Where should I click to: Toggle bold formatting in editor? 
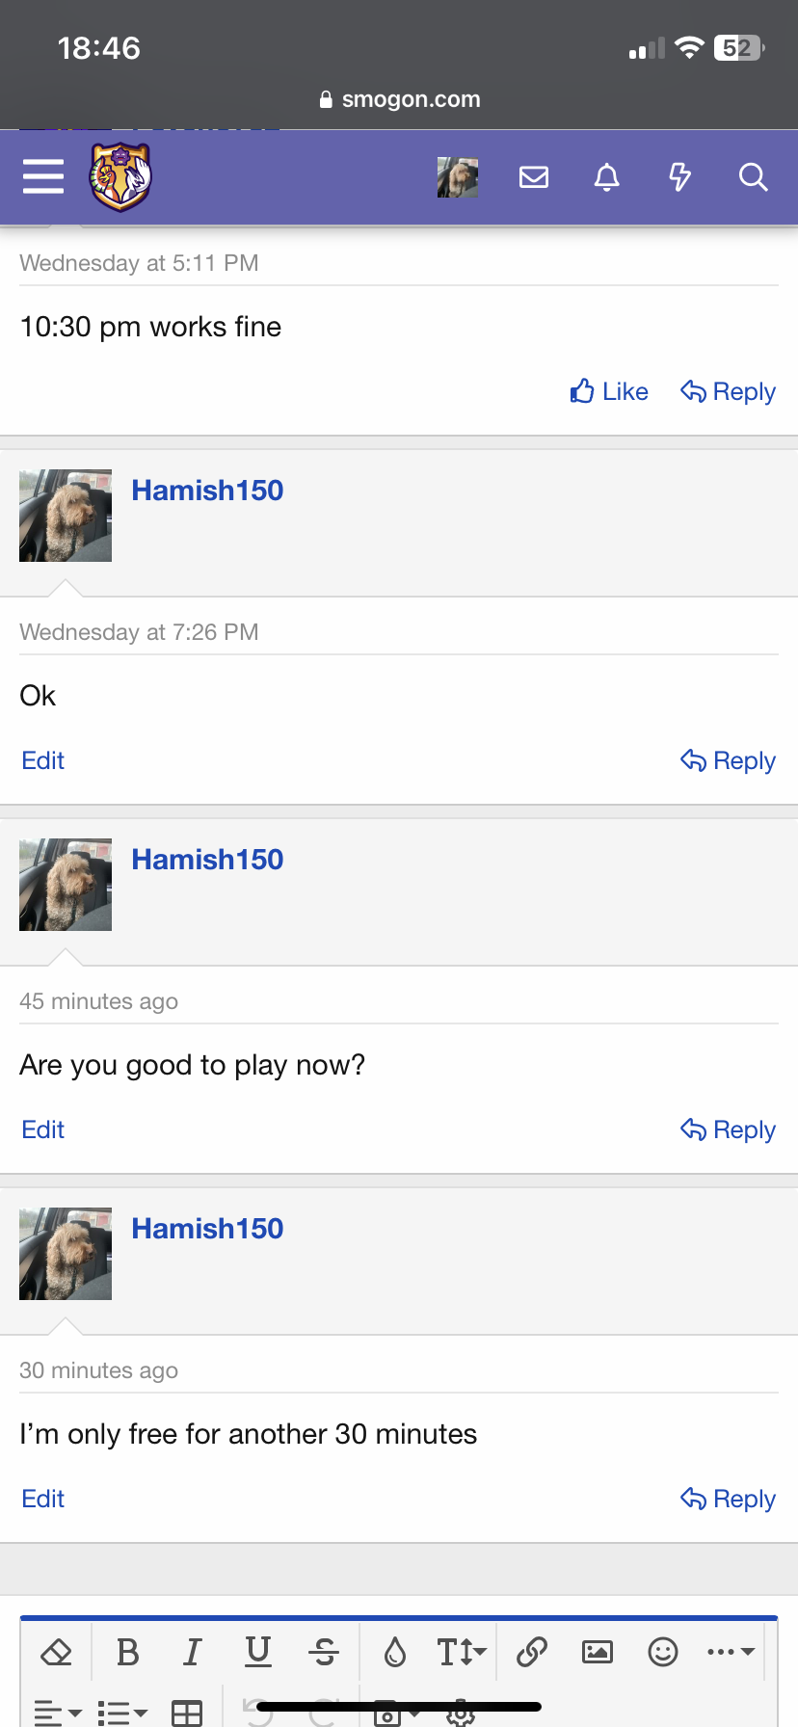127,1653
